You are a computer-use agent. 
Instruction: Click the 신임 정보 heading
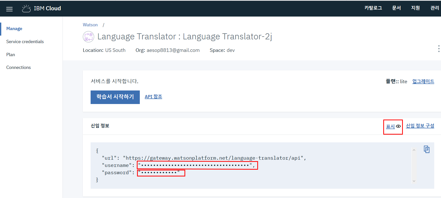coord(100,126)
